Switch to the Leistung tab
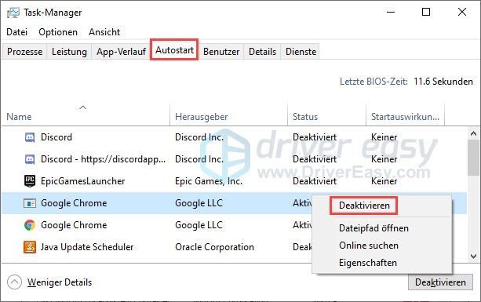 click(69, 52)
